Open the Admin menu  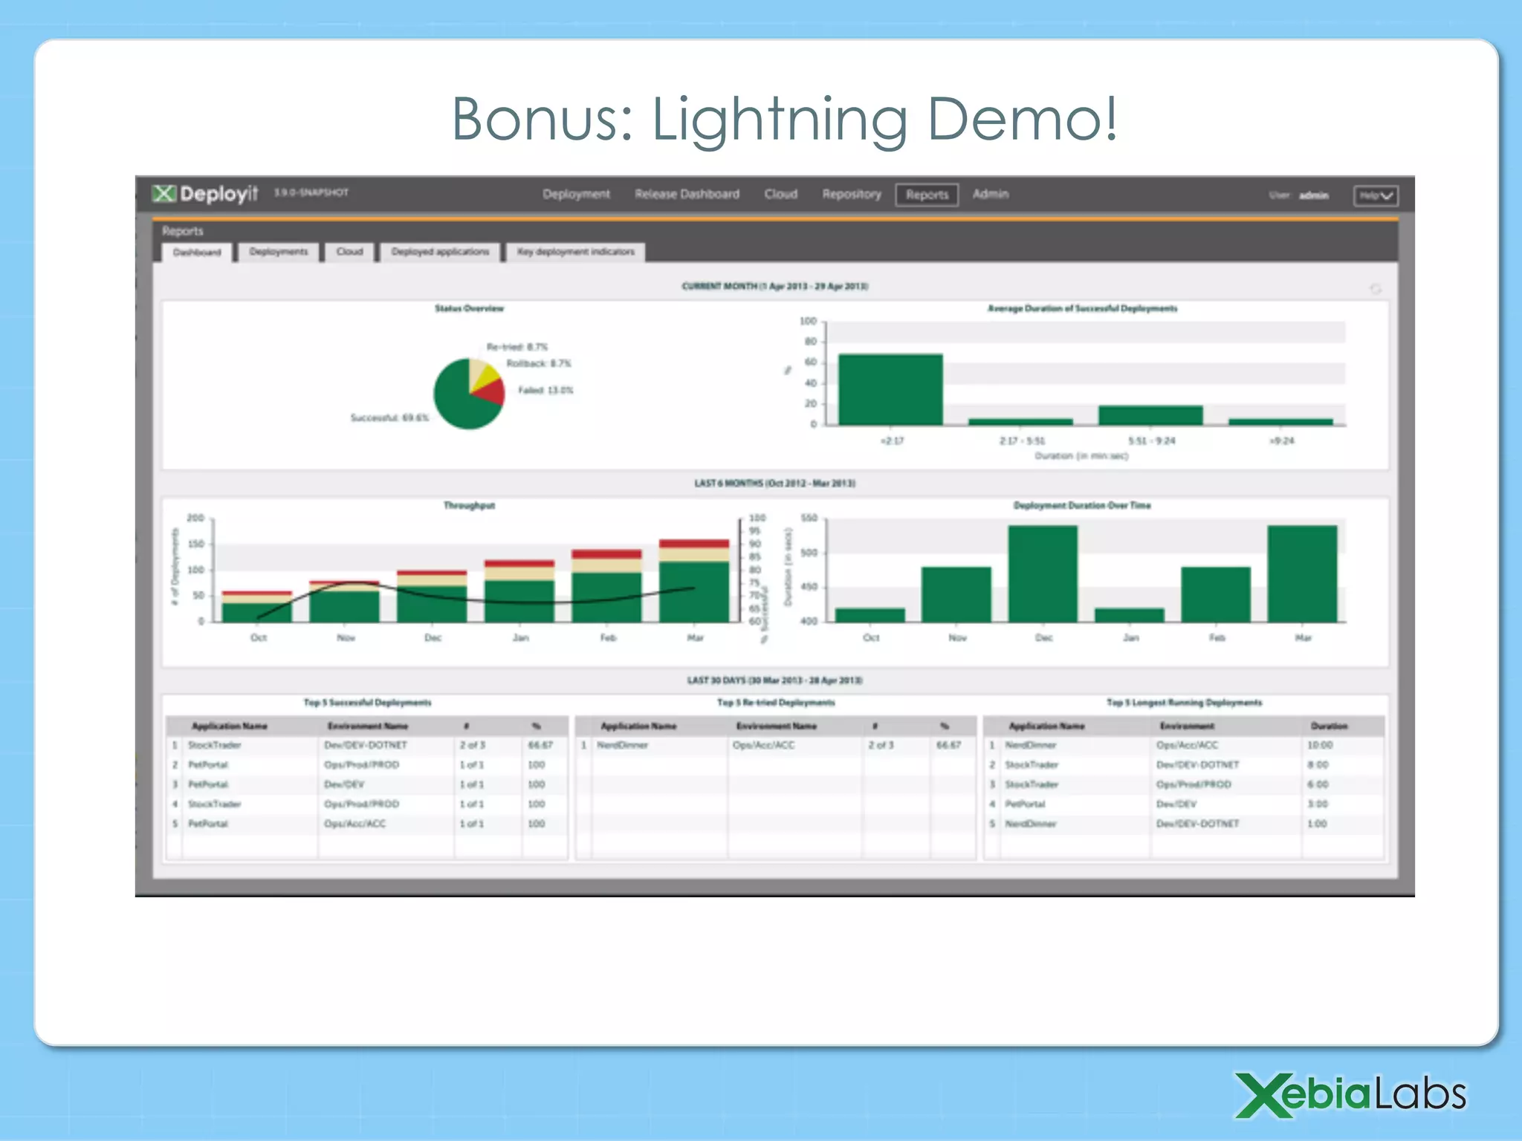(991, 194)
